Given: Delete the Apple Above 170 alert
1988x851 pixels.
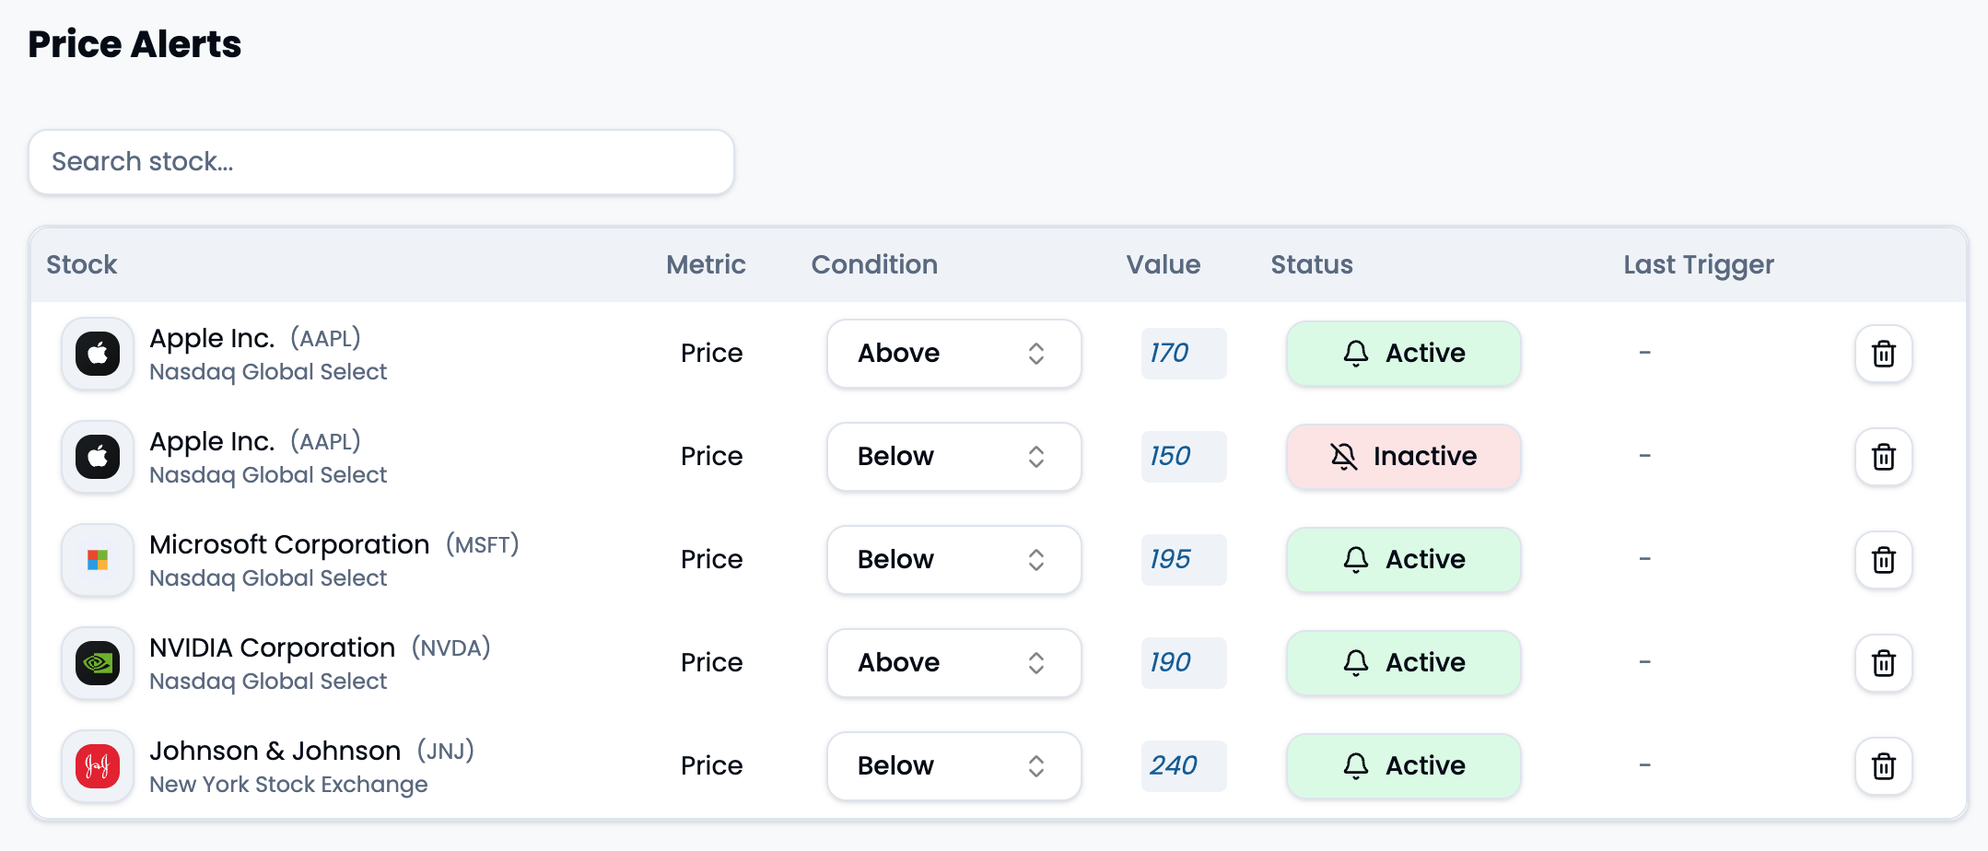Looking at the screenshot, I should 1883,354.
